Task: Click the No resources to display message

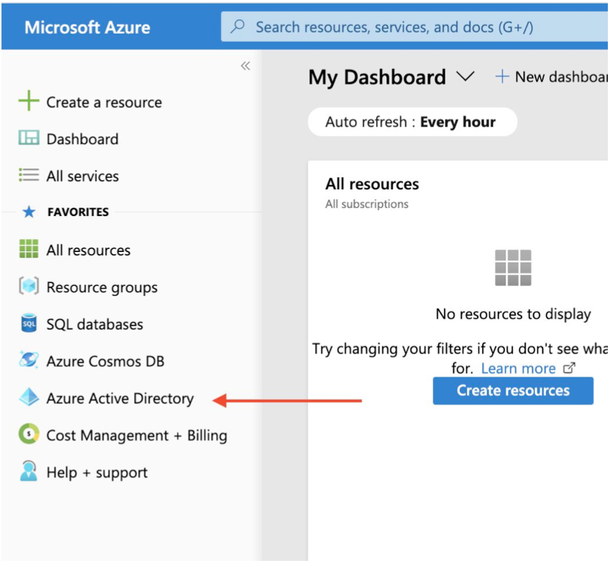Action: (x=513, y=314)
